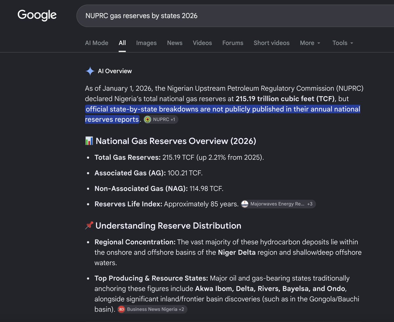
Task: Click the Google logo
Action: (37, 15)
